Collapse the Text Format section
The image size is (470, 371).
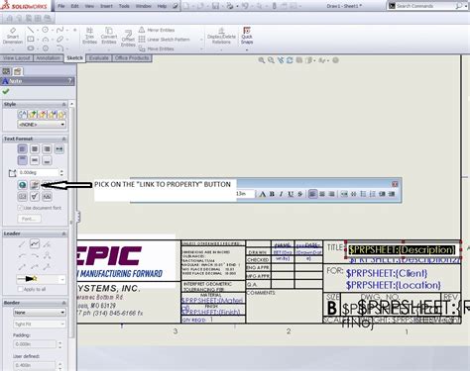coord(64,139)
